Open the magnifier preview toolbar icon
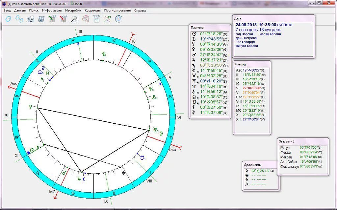 74,19
